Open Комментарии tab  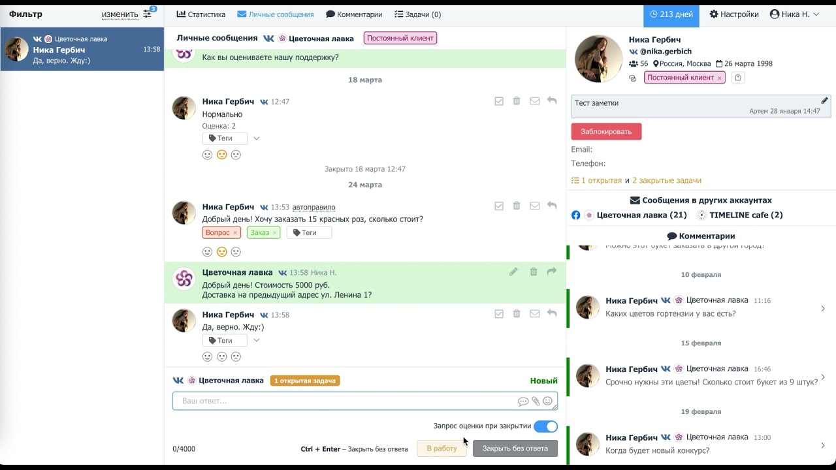(354, 14)
